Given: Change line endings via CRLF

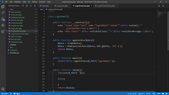Looking at the screenshot, I should 154,94.
